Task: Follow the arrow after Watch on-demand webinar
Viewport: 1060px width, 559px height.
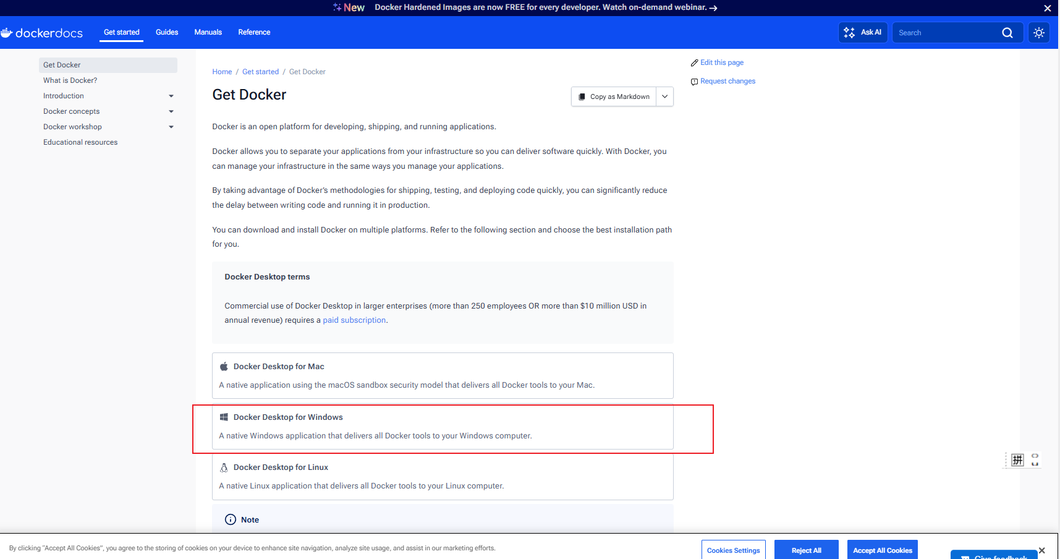Action: 713,8
